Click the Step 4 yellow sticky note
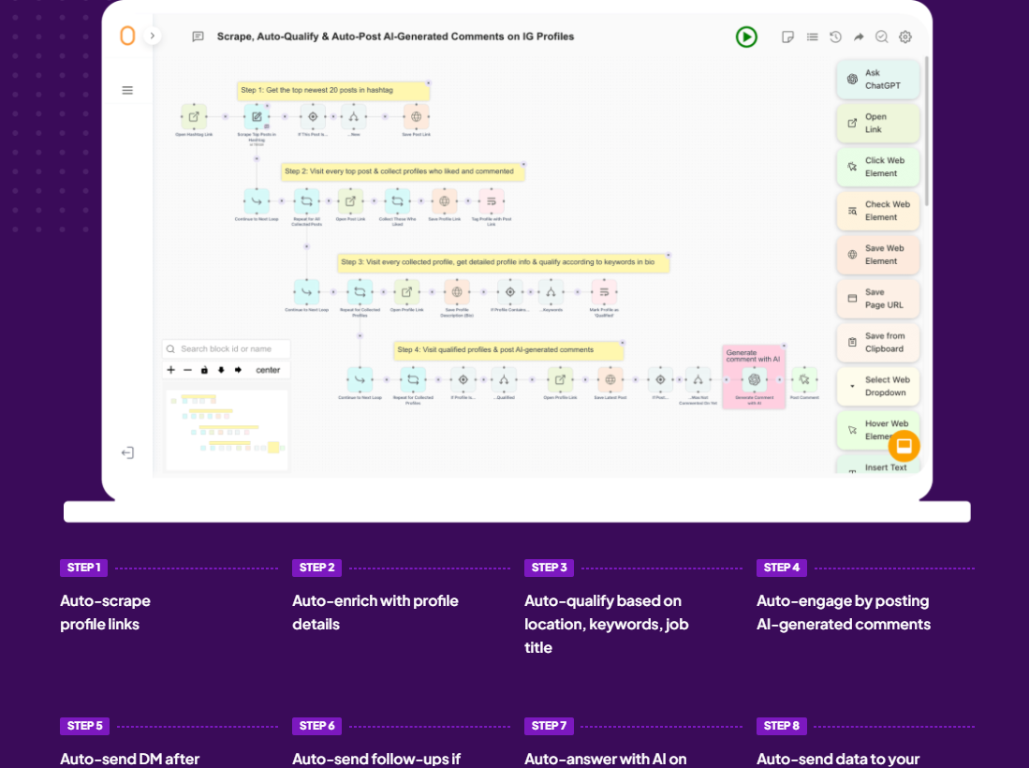Image resolution: width=1029 pixels, height=768 pixels. (508, 350)
